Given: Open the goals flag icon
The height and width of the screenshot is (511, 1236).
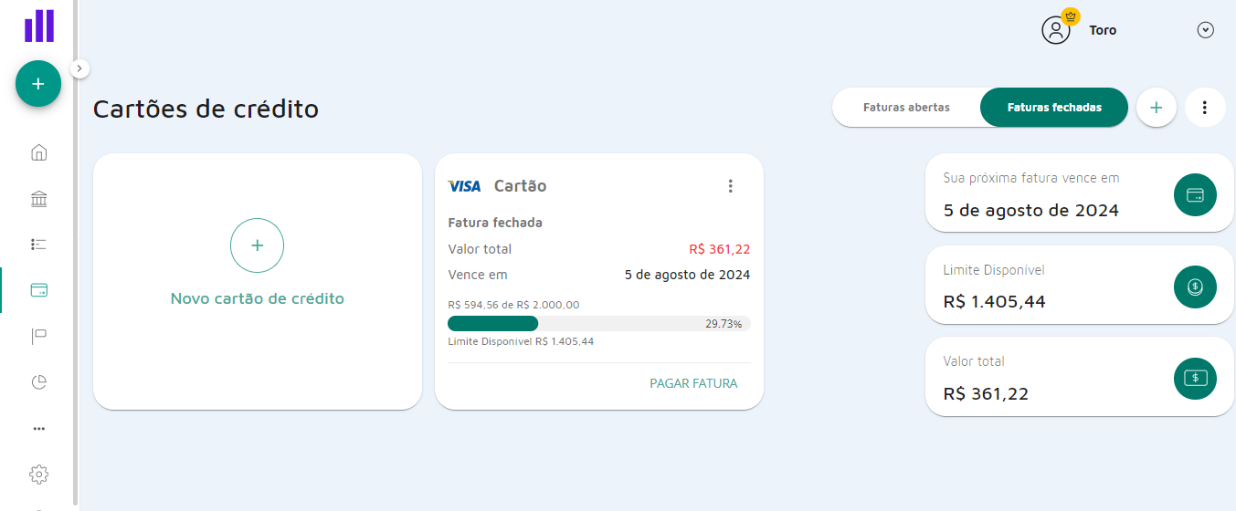Looking at the screenshot, I should [x=38, y=336].
